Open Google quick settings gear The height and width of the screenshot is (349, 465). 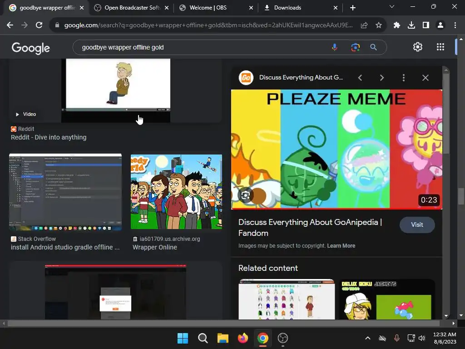tap(418, 47)
